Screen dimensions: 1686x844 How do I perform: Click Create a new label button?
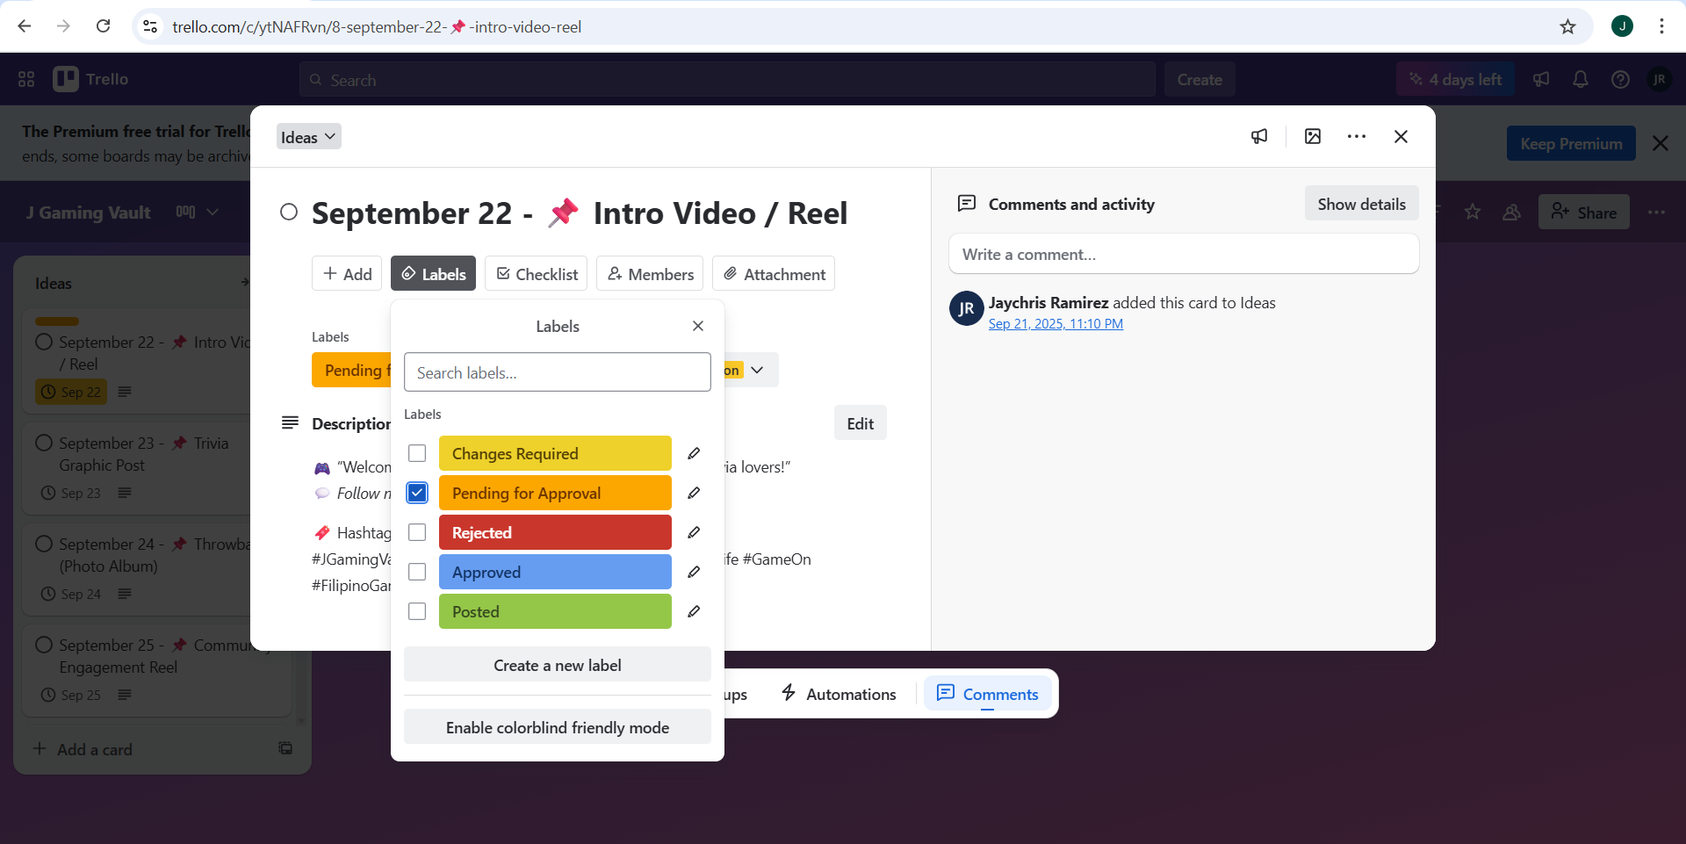coord(557,665)
